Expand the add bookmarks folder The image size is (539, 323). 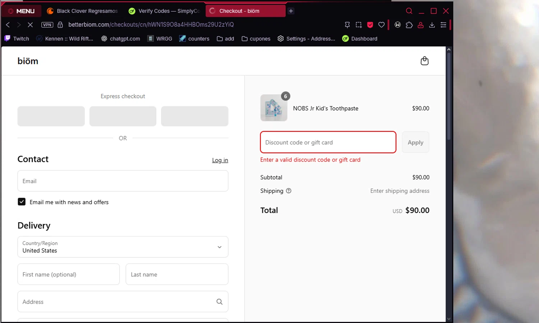click(x=225, y=39)
